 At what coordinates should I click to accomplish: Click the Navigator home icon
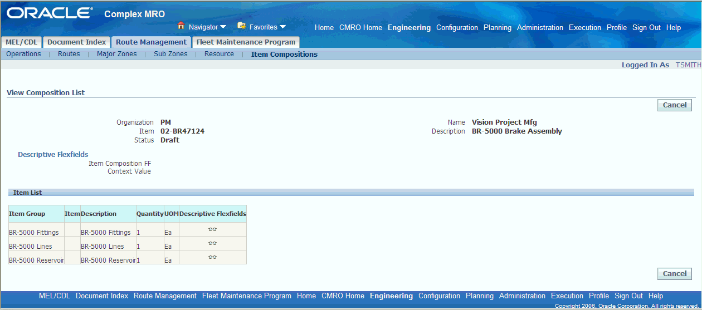(181, 26)
